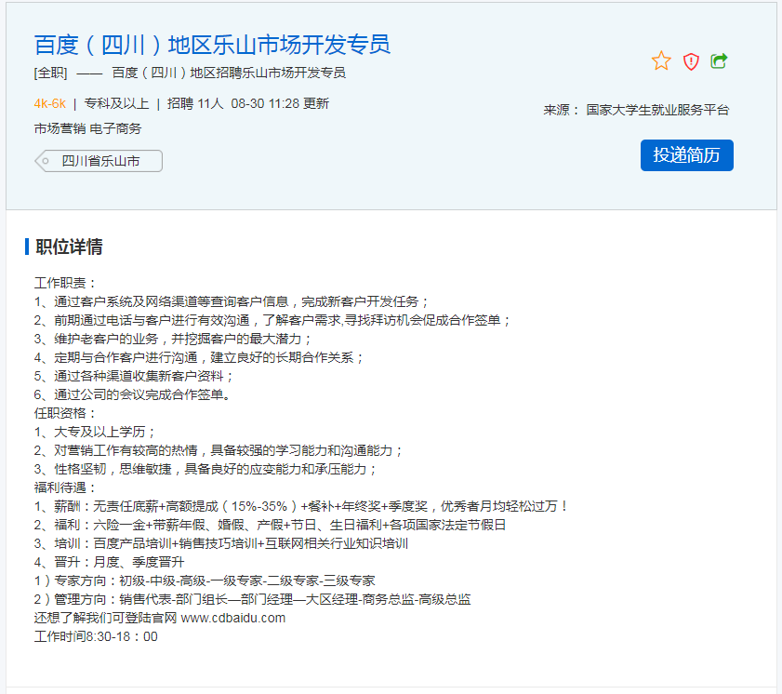The width and height of the screenshot is (782, 694).
Task: Click the 专科及以上 education text
Action: tap(116, 104)
